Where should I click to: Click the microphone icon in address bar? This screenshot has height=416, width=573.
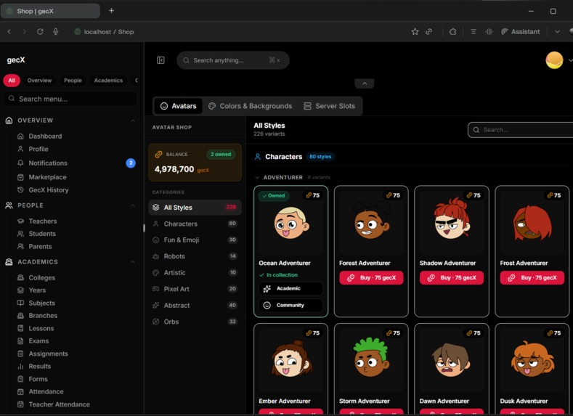click(55, 32)
